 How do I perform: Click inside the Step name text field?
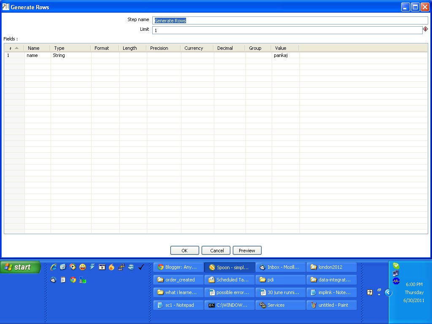(x=253, y=20)
